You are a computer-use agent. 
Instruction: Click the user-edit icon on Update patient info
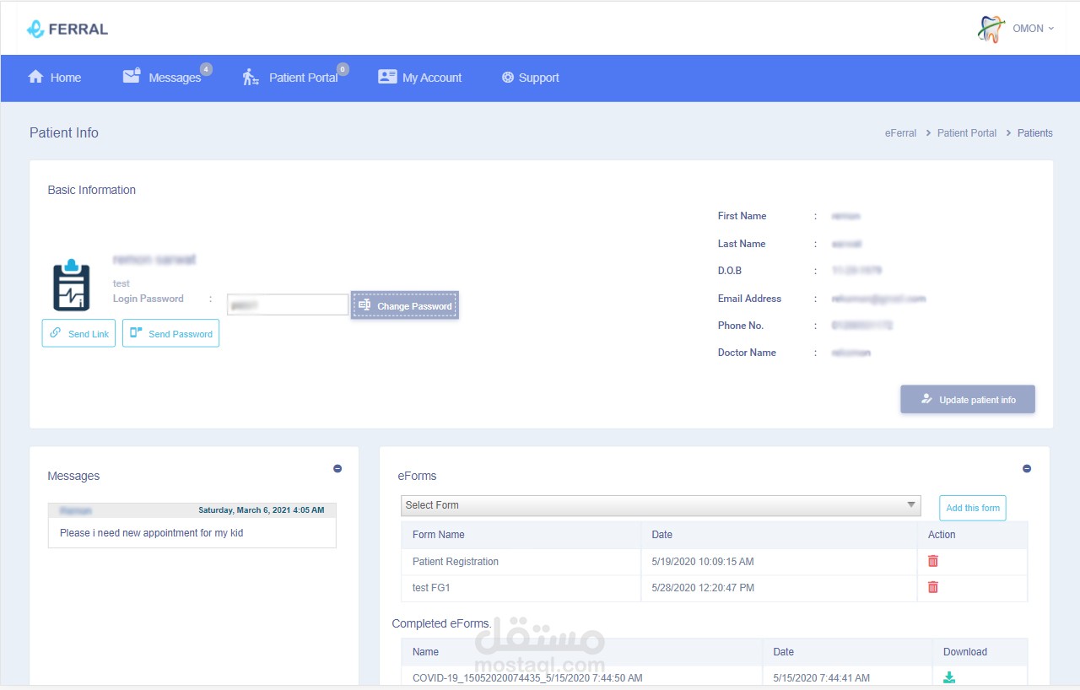coord(926,399)
